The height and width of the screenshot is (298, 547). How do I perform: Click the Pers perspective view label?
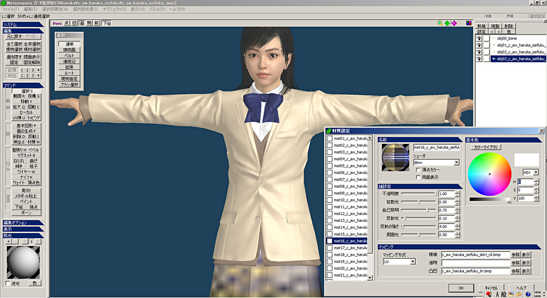[x=57, y=23]
